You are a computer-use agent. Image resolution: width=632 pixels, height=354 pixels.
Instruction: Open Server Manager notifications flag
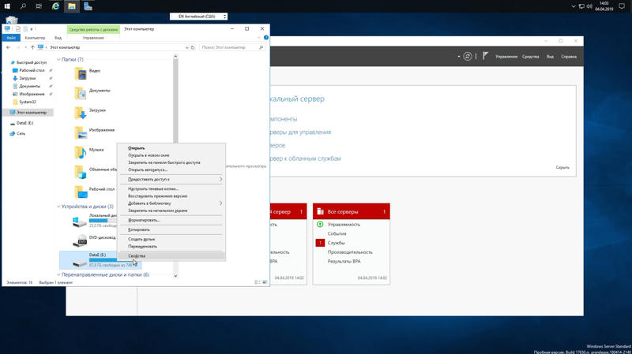[485, 56]
